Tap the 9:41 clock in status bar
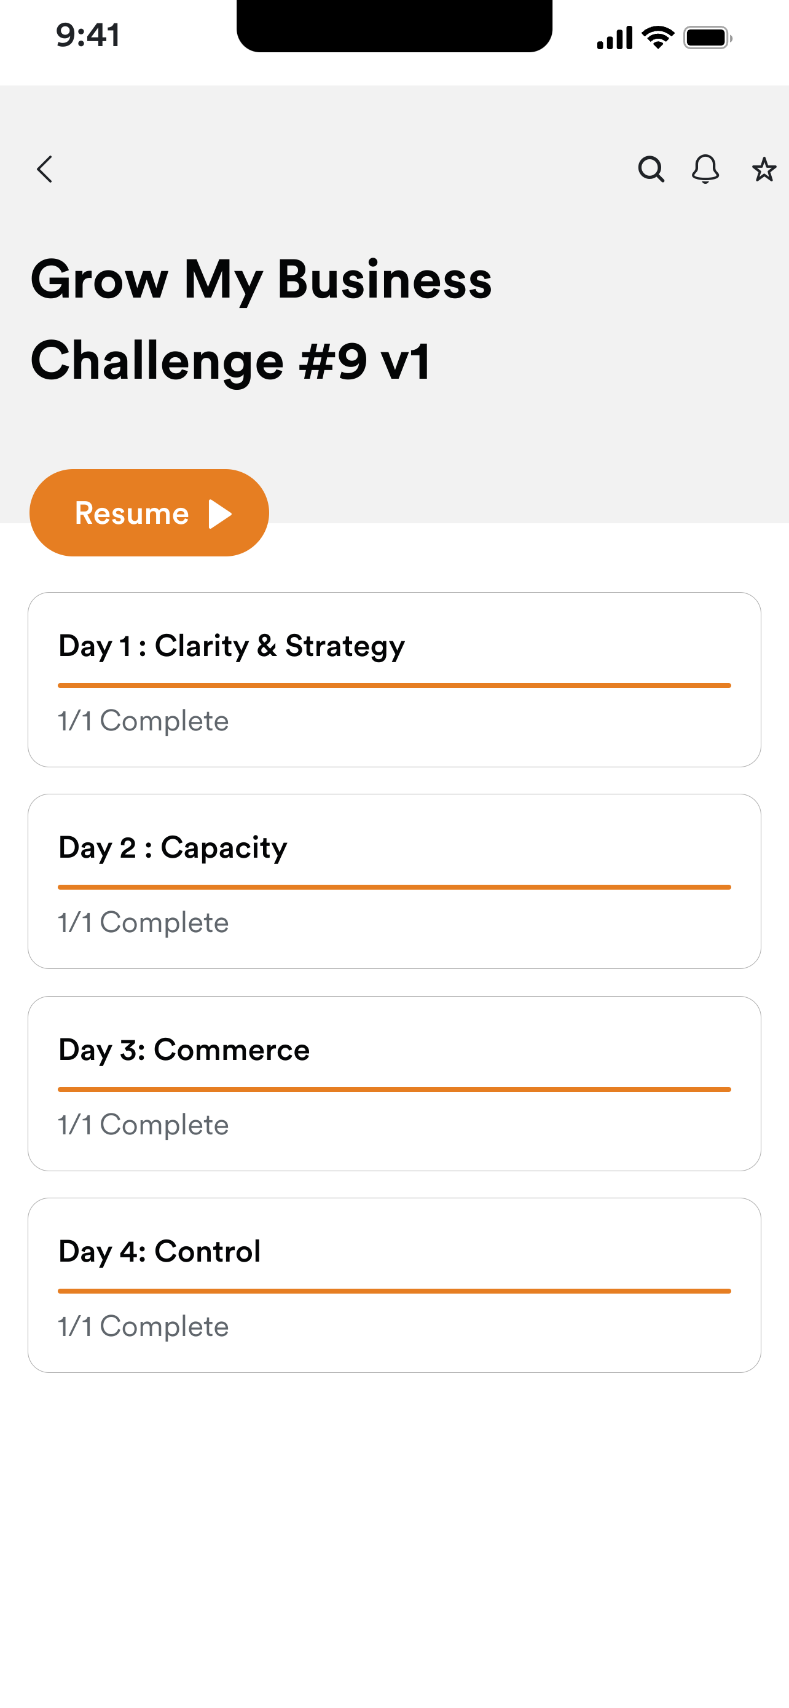The height and width of the screenshot is (1708, 789). (88, 34)
